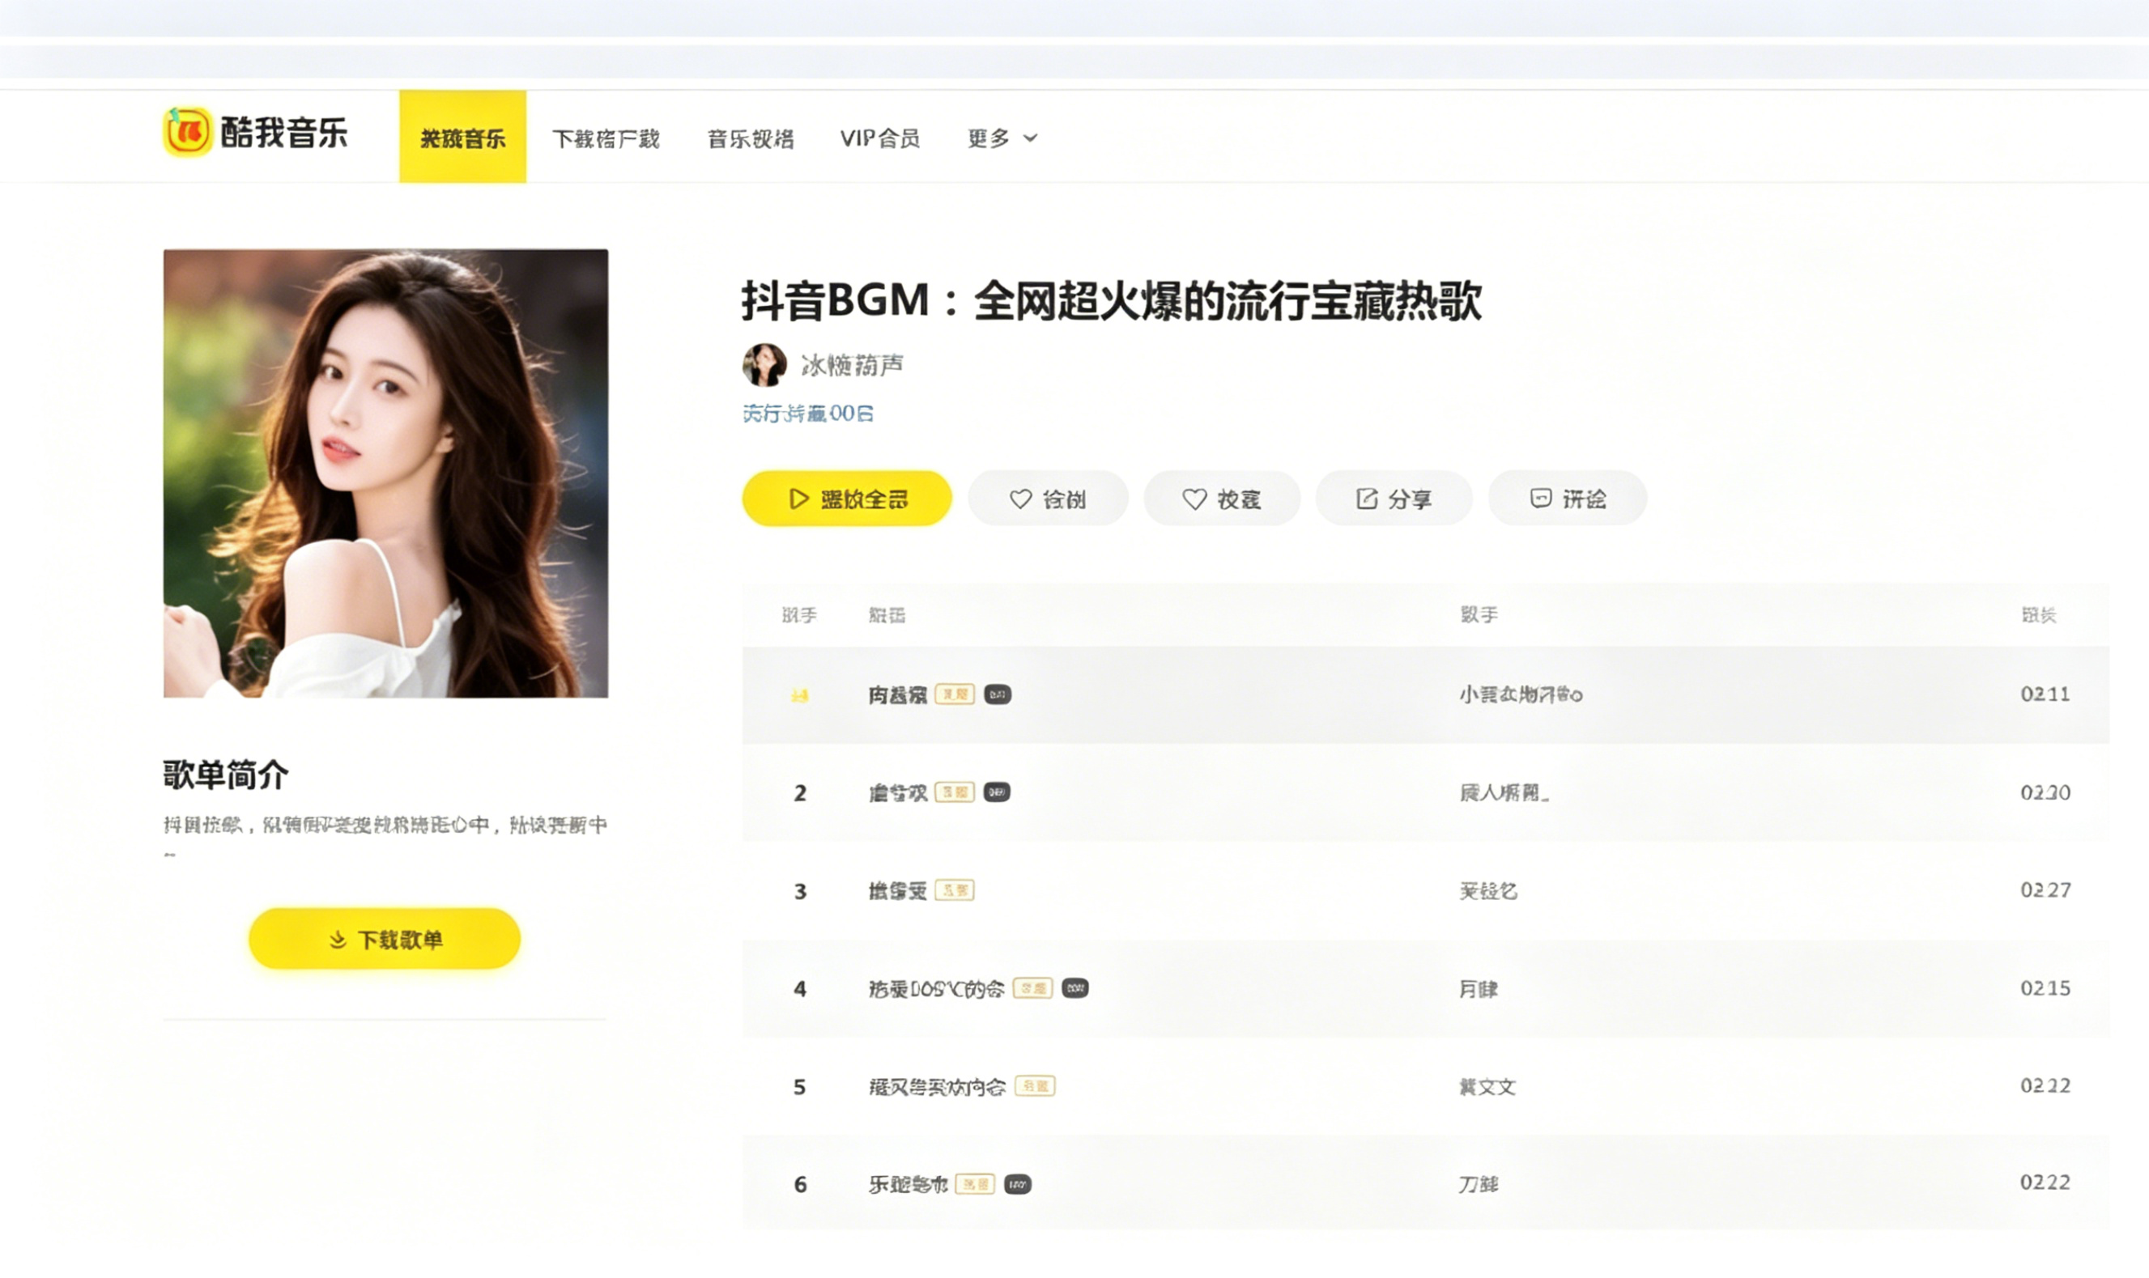Click the 02:11 duration cell
Screen dimensions: 2149x1278
2045,694
